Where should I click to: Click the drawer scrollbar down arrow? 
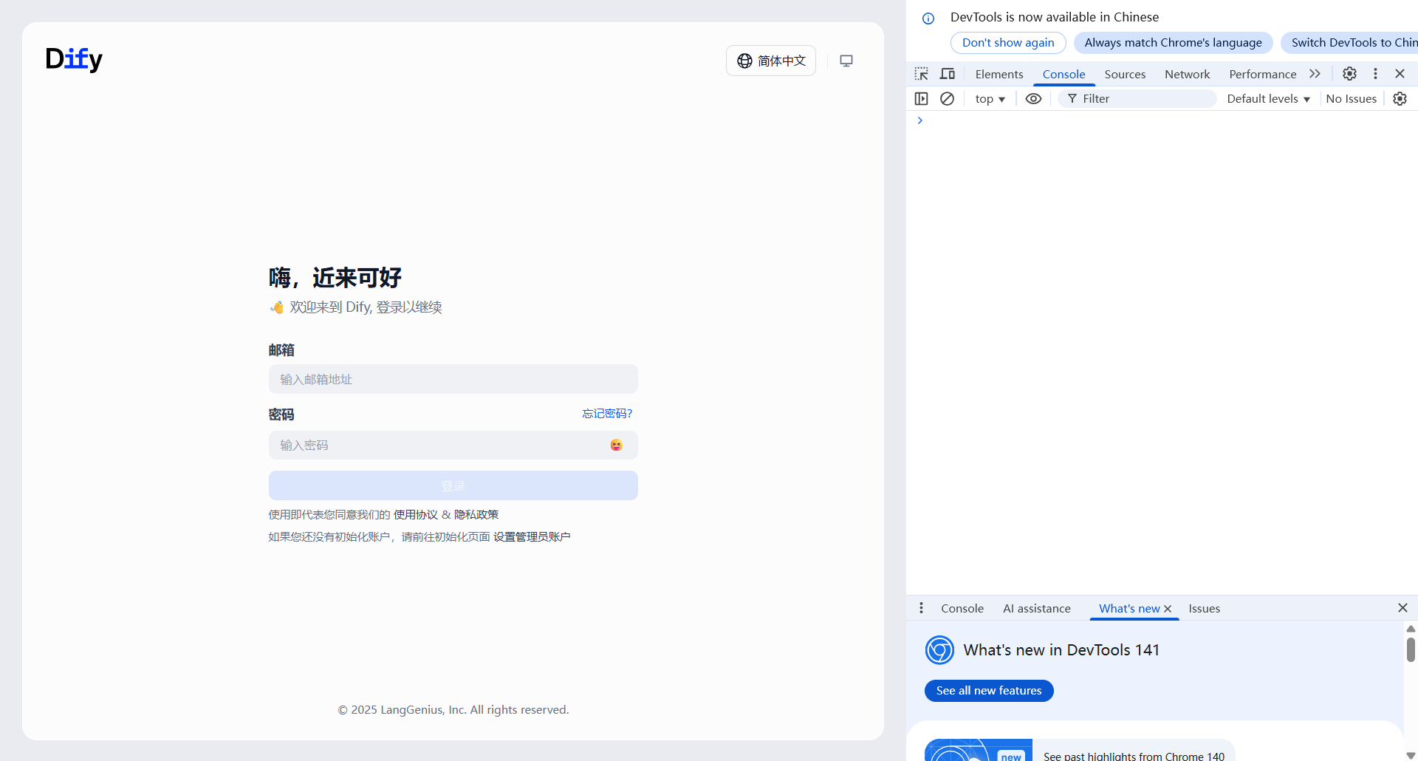(x=1411, y=755)
